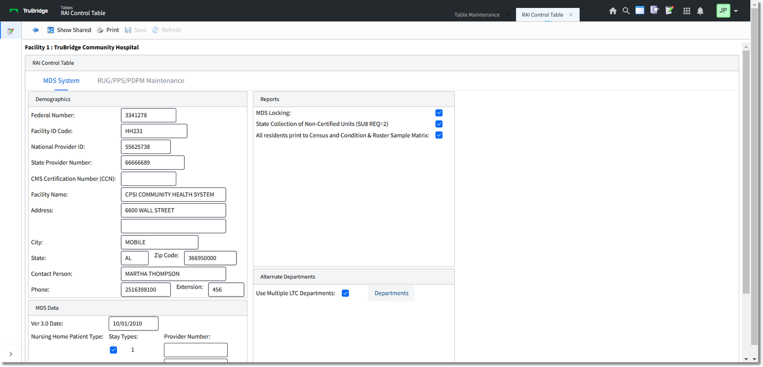Click the 6600 WALL STREET address field

tap(173, 210)
